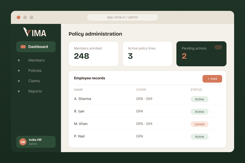Click the address bar app.vima.in / admin
This screenshot has width=245, height=163.
click(x=122, y=17)
